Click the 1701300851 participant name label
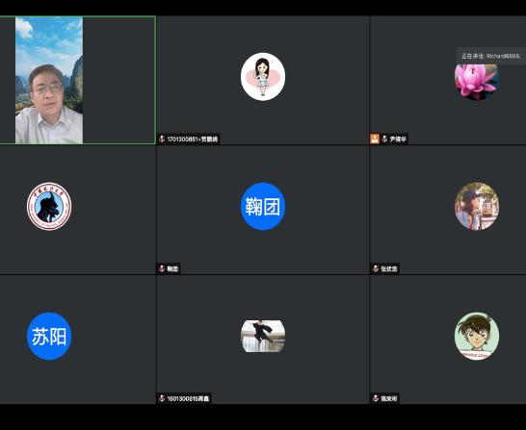The height and width of the screenshot is (430, 526). pyautogui.click(x=193, y=139)
